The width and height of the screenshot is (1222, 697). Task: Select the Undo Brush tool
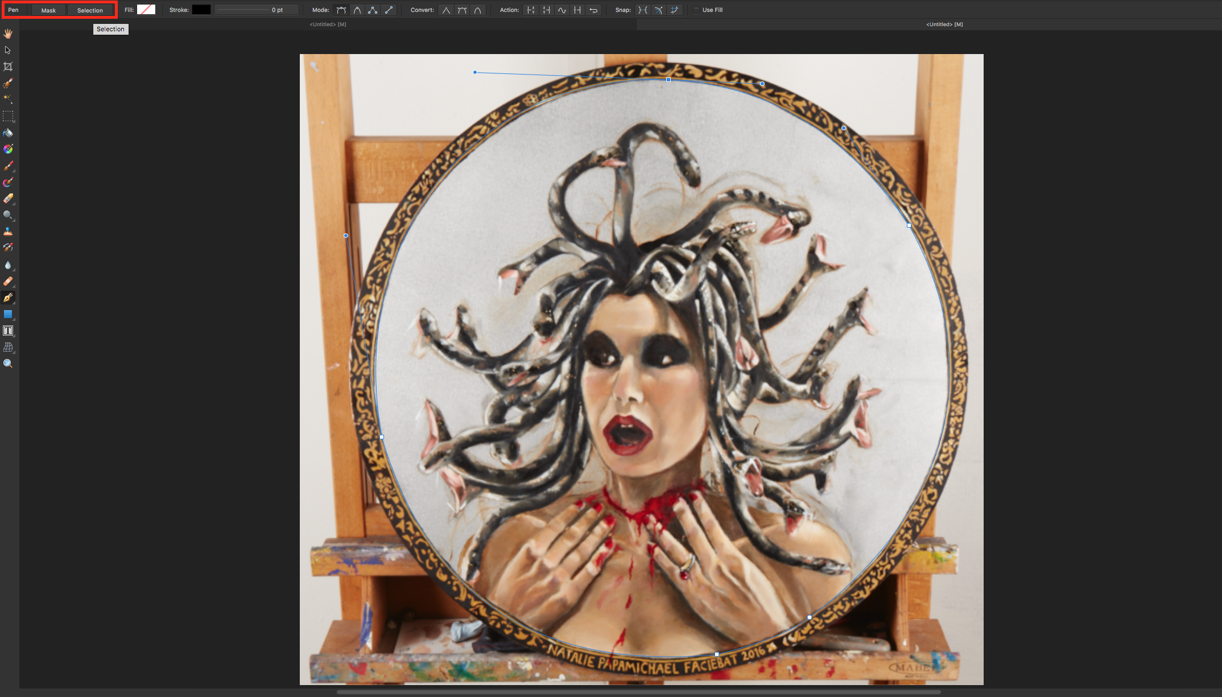coord(8,248)
